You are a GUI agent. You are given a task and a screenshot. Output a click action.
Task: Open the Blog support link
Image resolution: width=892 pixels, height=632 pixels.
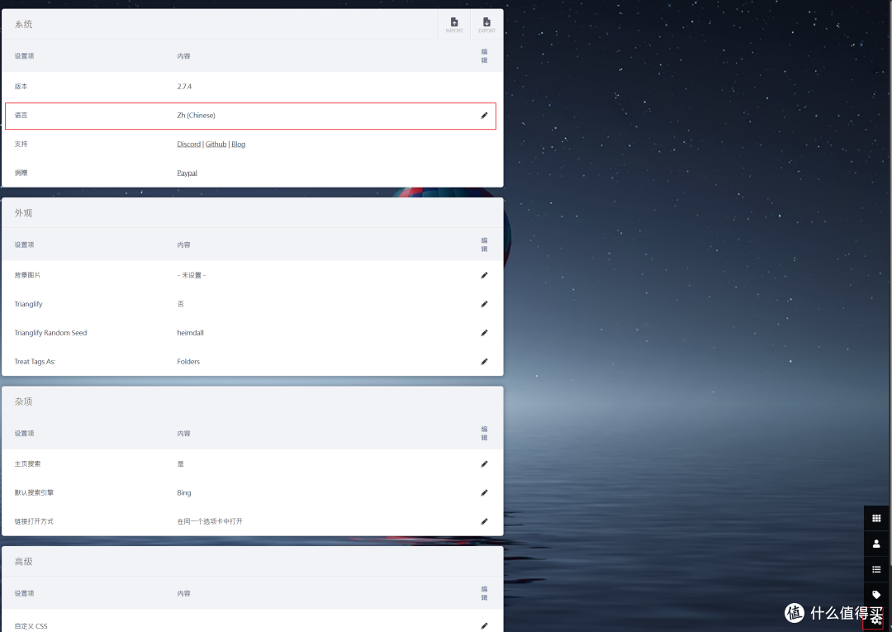pos(239,145)
